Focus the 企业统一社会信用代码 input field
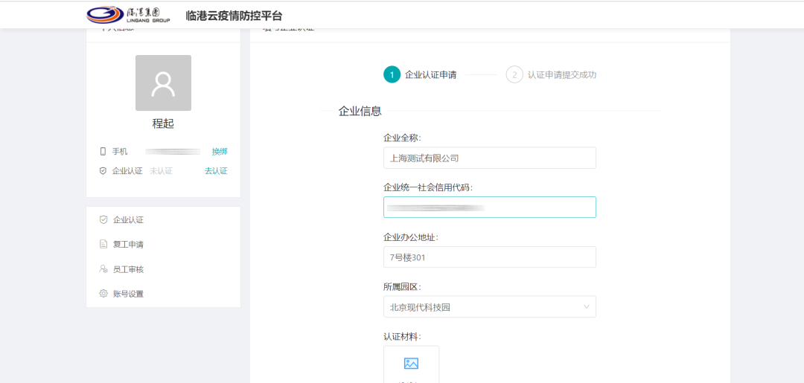Screen dimensions: 804x383 click(489, 207)
